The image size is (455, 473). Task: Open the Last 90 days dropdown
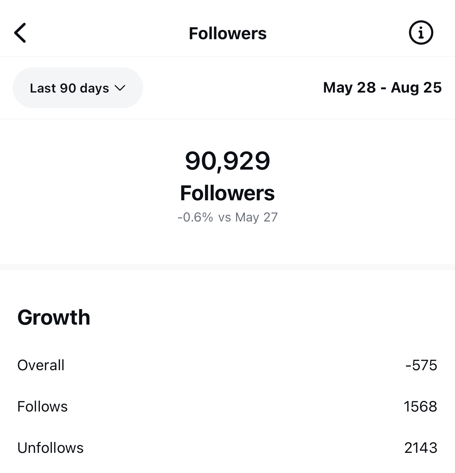[x=78, y=88]
